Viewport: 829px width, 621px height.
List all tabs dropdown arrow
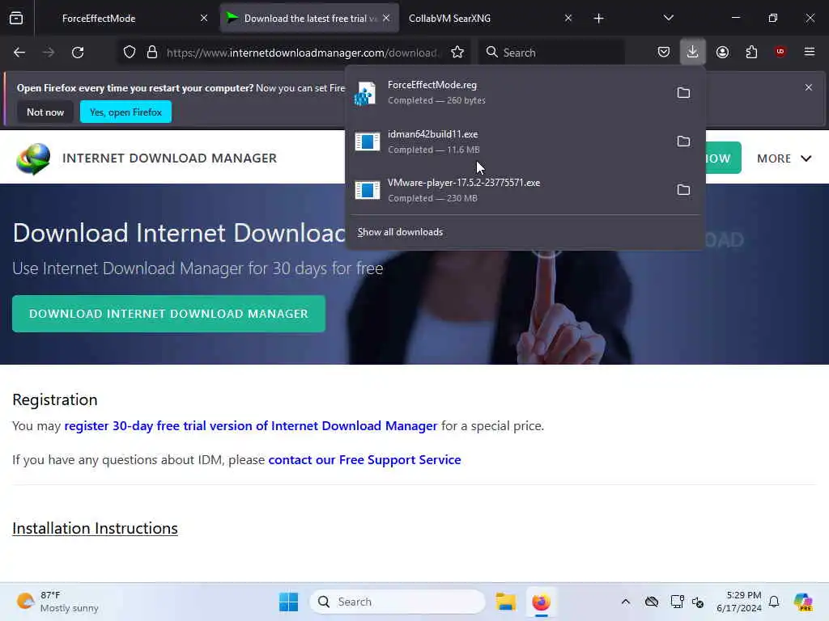click(669, 19)
